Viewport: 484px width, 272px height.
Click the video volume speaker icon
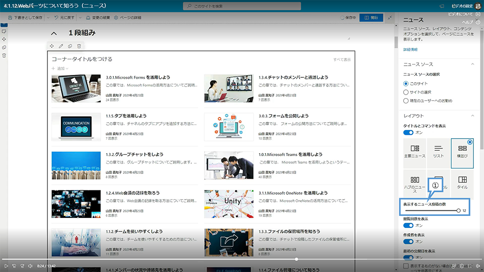pos(30,266)
